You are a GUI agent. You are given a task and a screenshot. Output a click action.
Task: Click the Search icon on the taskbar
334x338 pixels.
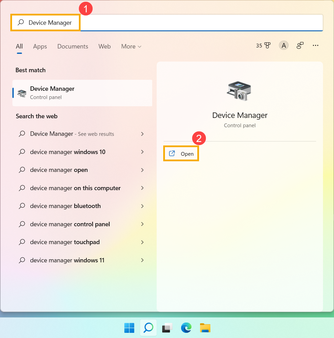point(148,328)
